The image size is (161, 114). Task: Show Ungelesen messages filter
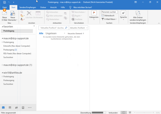tap(51, 33)
